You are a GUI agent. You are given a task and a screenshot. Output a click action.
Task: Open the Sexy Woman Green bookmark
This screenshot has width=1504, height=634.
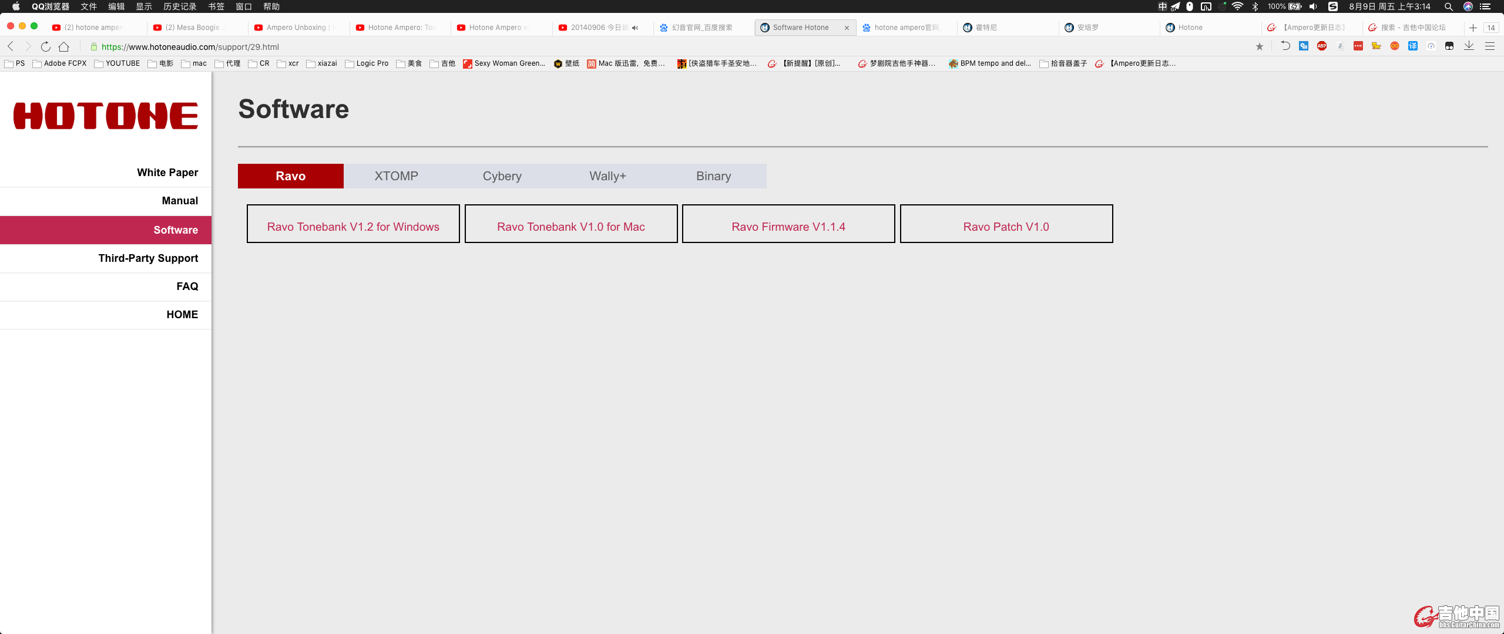click(x=504, y=63)
